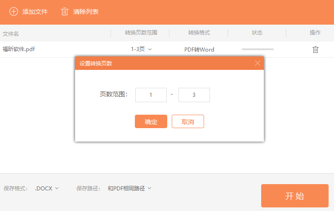
Task: Confirm with the 确定 button
Action: coord(151,121)
